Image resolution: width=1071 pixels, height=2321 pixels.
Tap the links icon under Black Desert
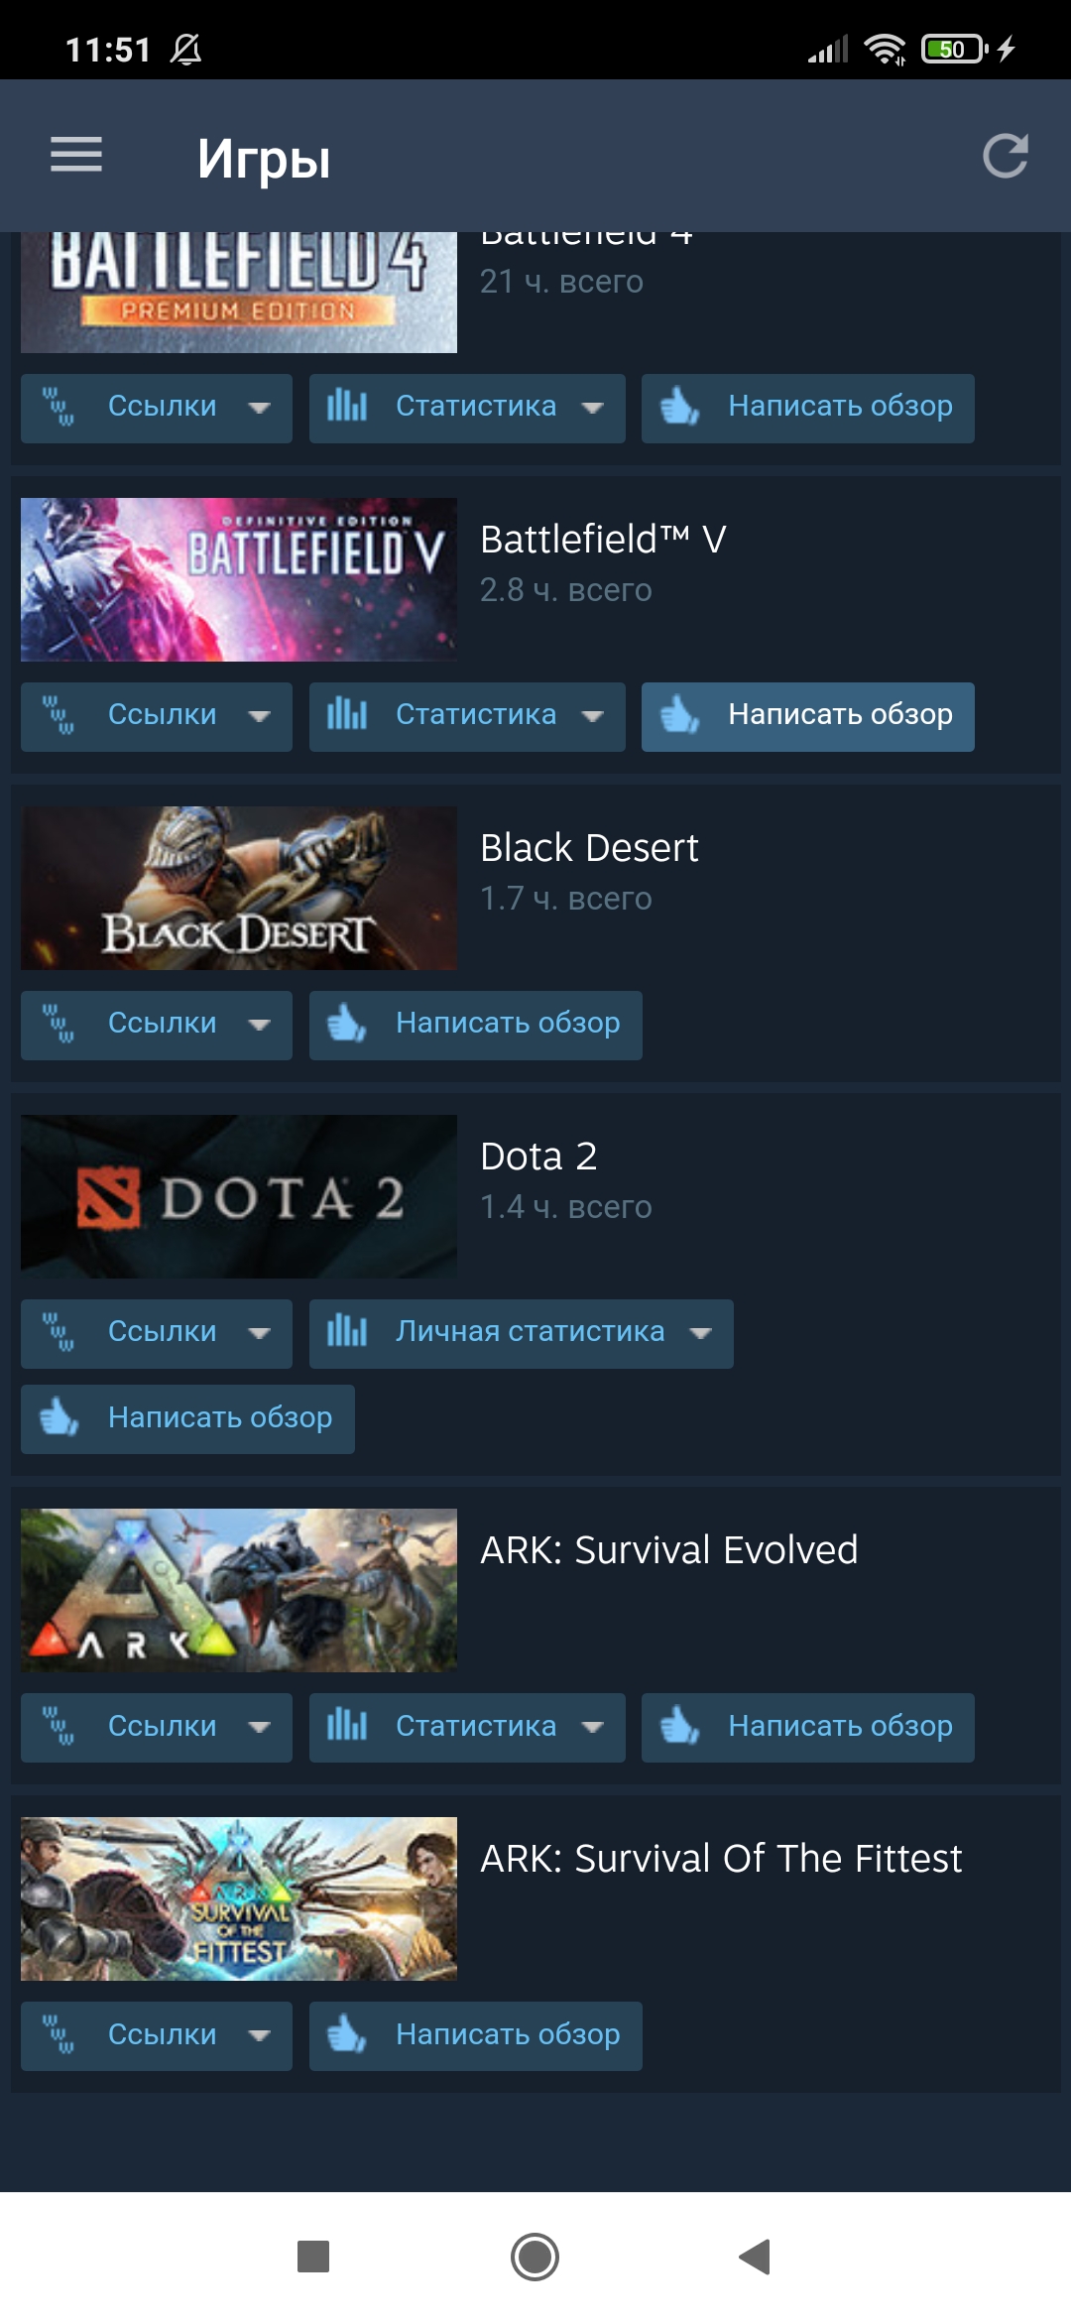59,1023
